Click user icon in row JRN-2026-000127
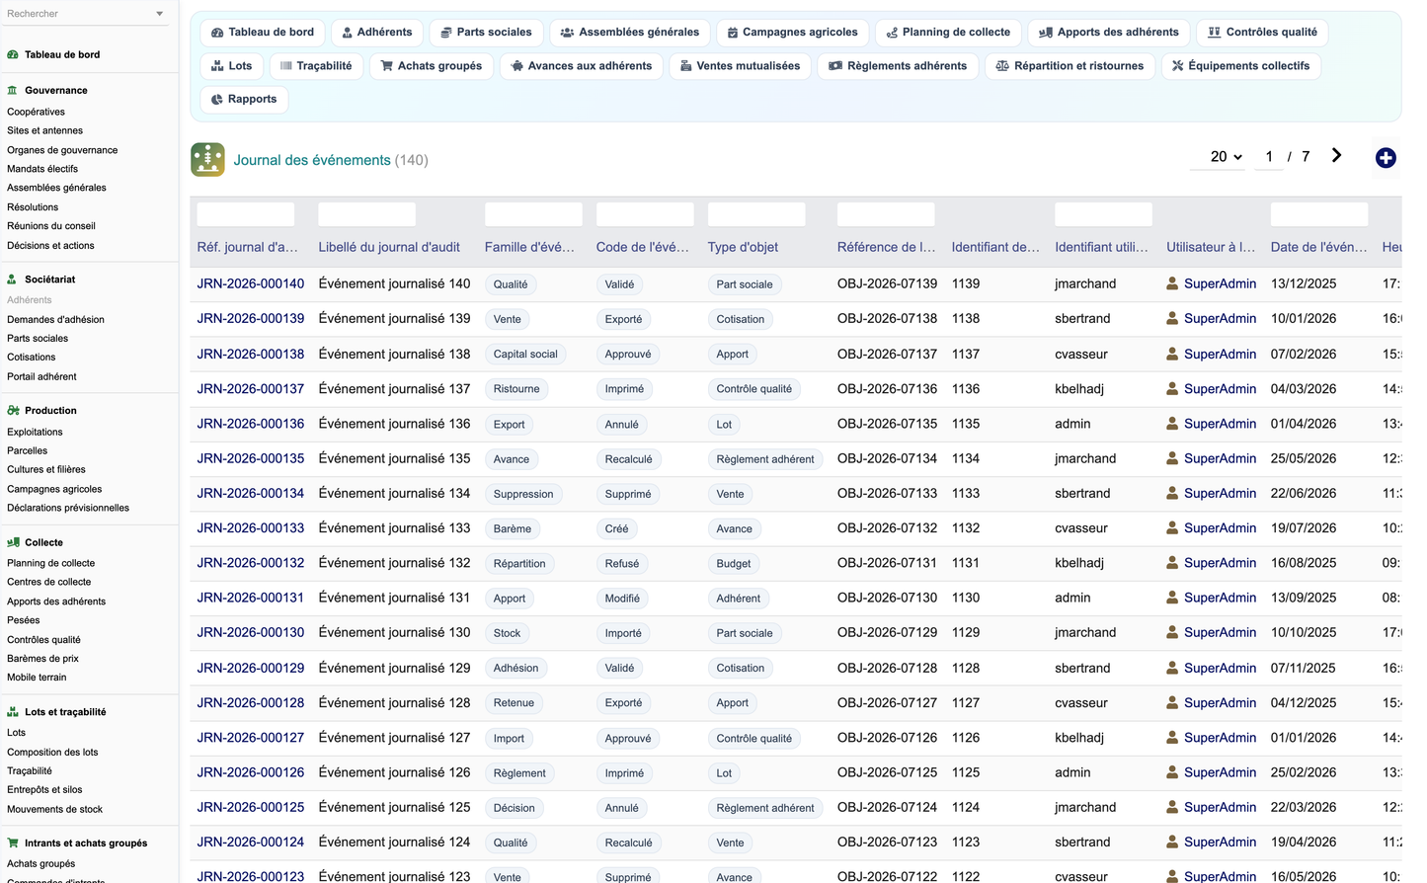The image size is (1427, 883). pyautogui.click(x=1172, y=738)
